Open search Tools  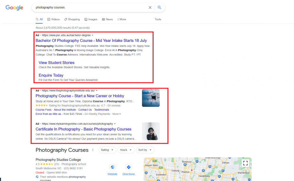click(158, 19)
